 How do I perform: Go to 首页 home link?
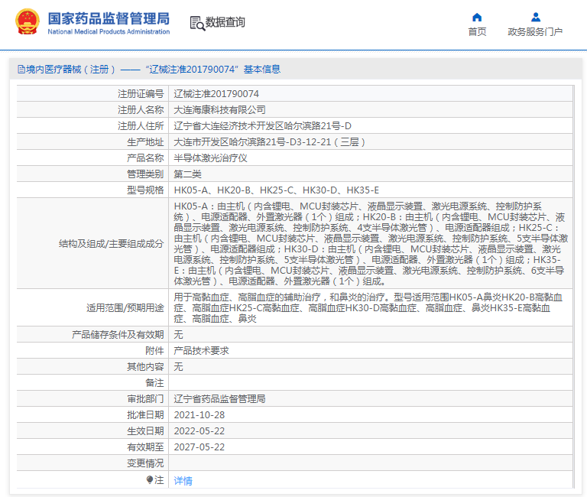click(477, 32)
